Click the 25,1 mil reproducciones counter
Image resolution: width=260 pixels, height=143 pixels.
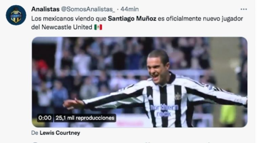point(85,118)
